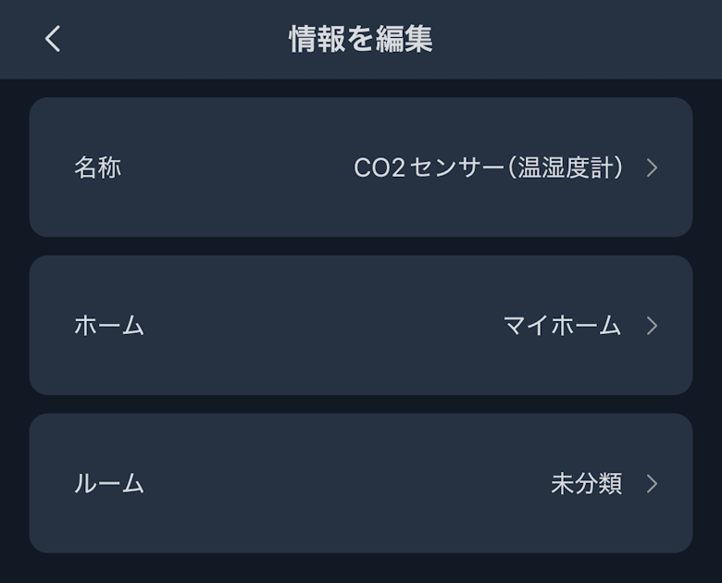Click the dark gap between 名称 and ホーム cards
The width and height of the screenshot is (722, 583).
[x=361, y=246]
